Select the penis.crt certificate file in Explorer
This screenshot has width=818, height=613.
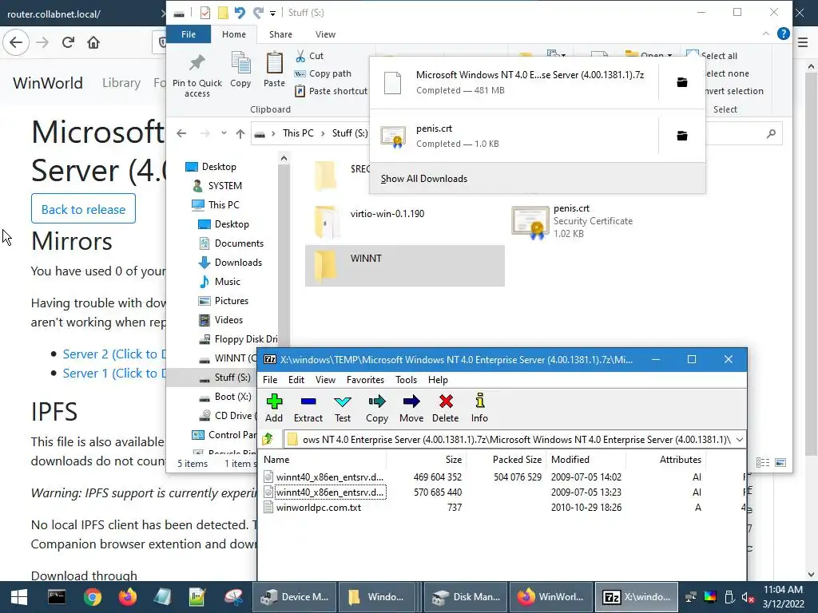tap(572, 221)
